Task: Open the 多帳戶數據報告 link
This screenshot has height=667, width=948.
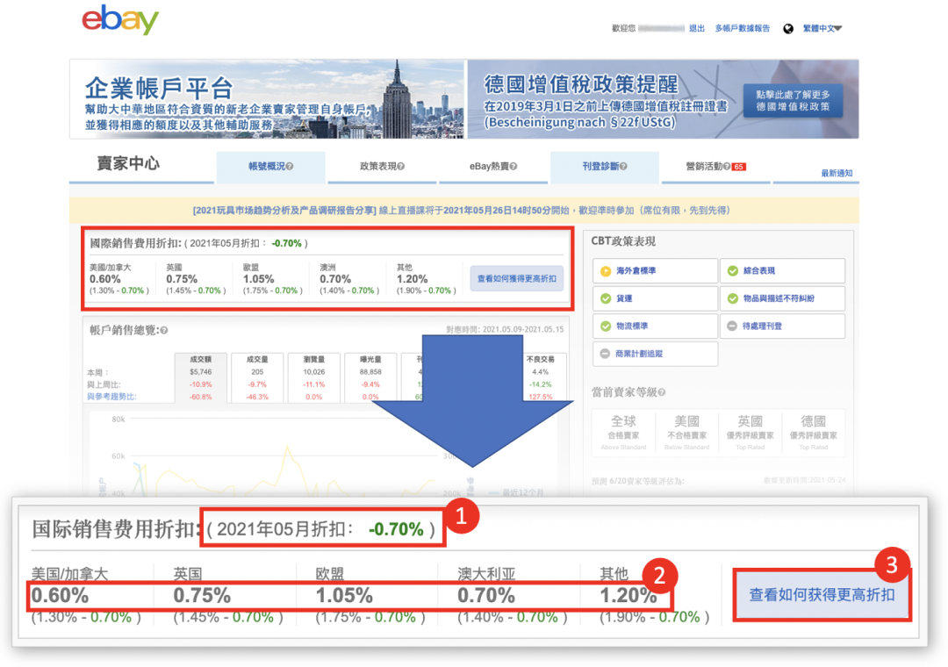Action: 742,28
